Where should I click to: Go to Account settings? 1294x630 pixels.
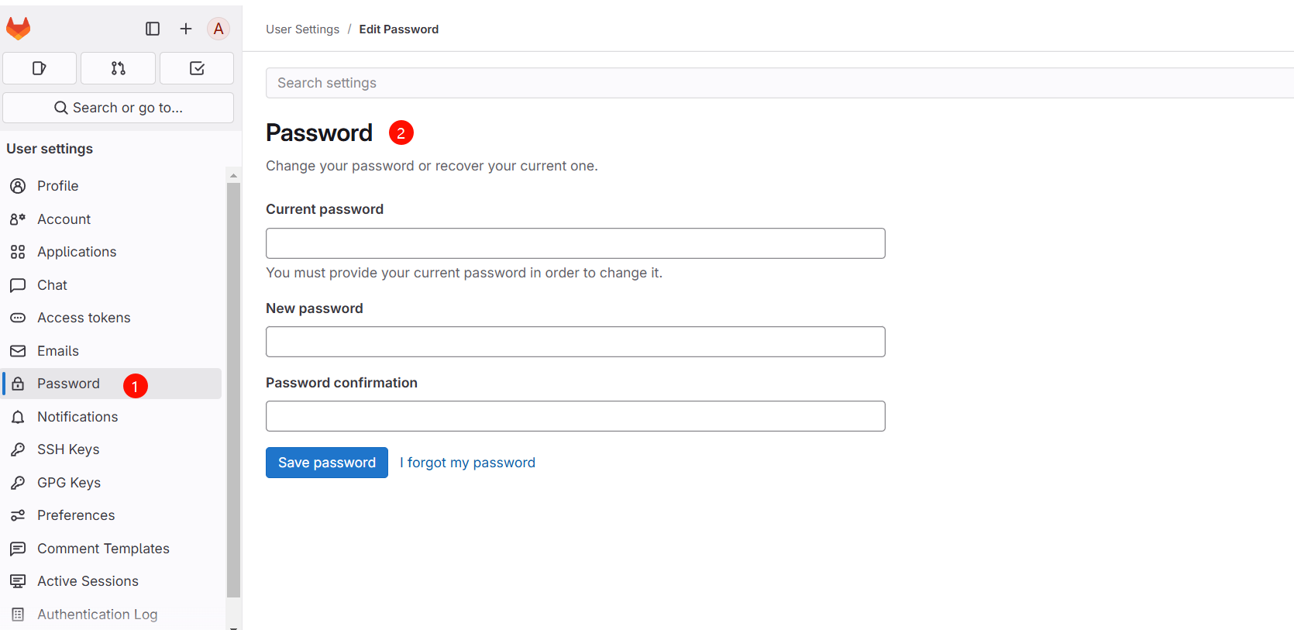64,219
